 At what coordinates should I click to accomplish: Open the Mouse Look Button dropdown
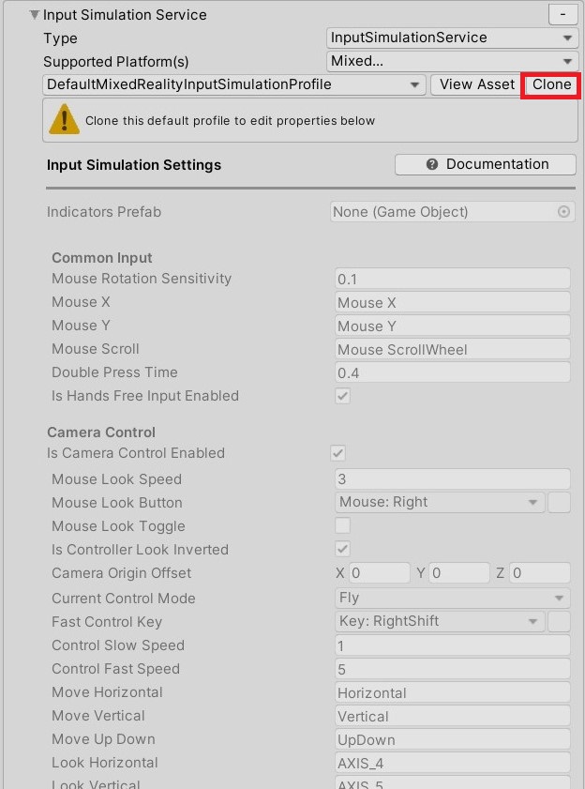pyautogui.click(x=439, y=502)
